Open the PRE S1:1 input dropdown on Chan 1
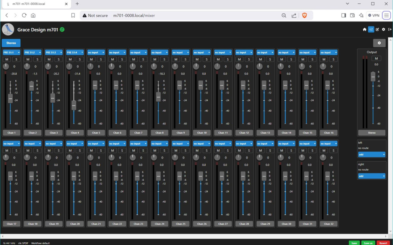393x245 pixels. coord(11,52)
